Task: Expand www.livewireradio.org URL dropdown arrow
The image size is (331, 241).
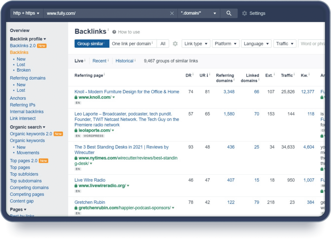Action: [128, 186]
